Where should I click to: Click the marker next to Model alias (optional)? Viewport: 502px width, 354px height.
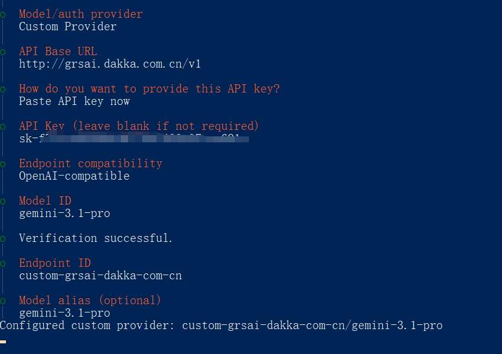click(x=2, y=301)
